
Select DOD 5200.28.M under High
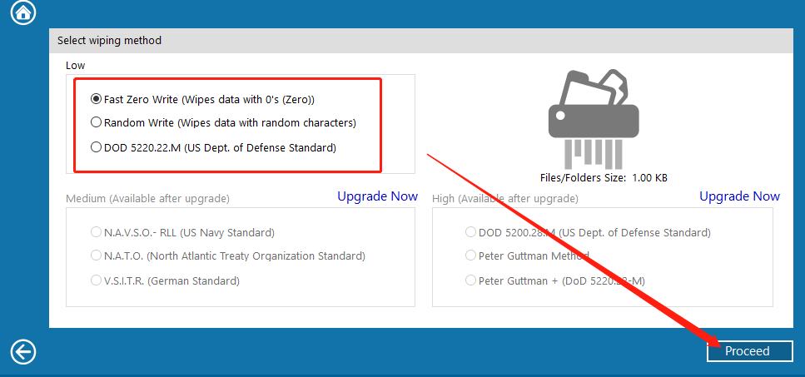588,232
